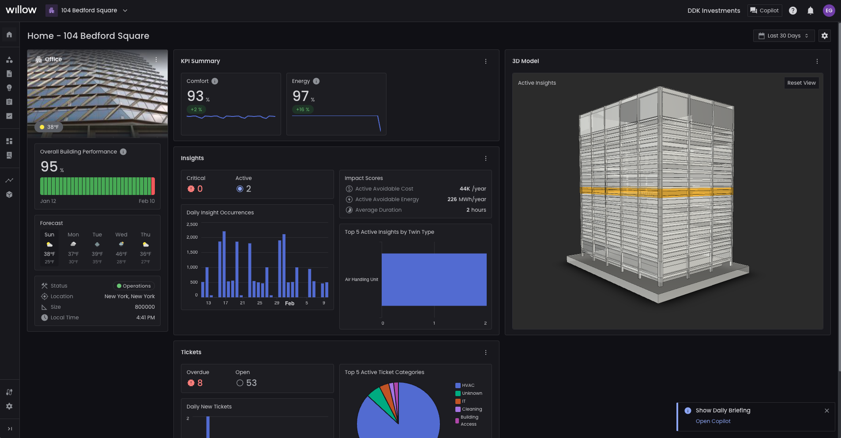This screenshot has width=841, height=438.
Task: Click the 38°F temperature badge
Action: tap(49, 127)
